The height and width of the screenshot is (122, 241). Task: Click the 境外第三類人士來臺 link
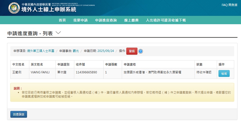[41, 51]
